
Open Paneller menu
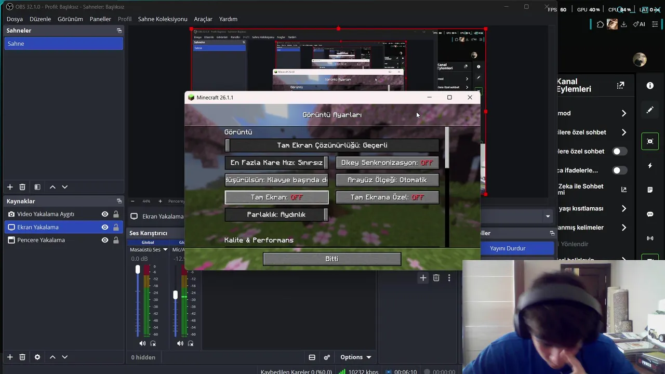100,19
